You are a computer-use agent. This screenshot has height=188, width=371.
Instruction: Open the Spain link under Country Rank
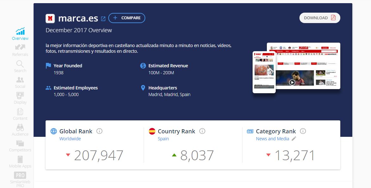click(163, 139)
